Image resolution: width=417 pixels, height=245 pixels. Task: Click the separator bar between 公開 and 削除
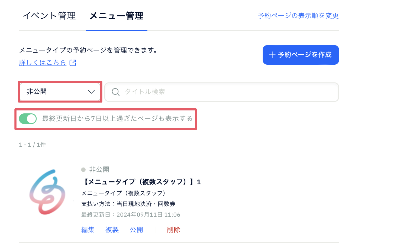(155, 230)
